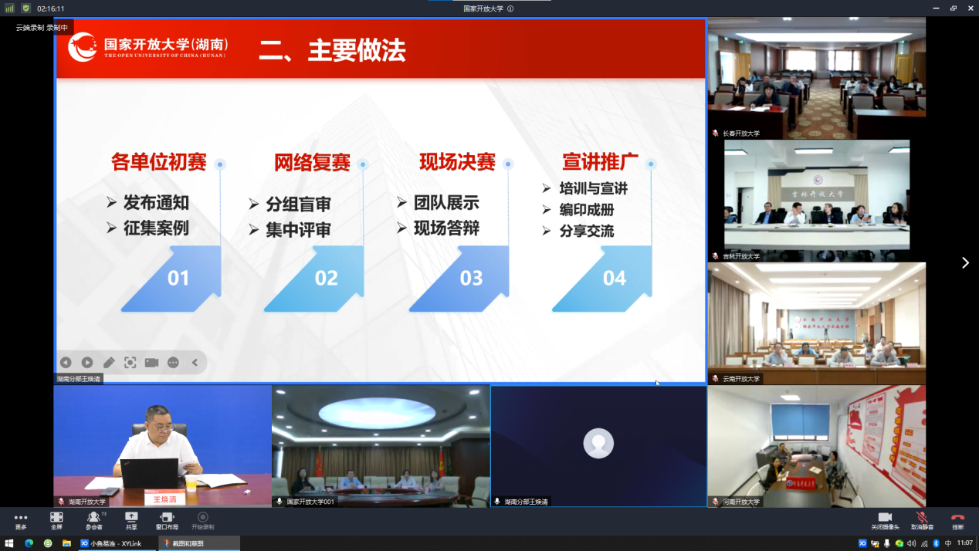Unmute microphone via 取消静音
Screen dimensions: 979x551
coord(921,521)
